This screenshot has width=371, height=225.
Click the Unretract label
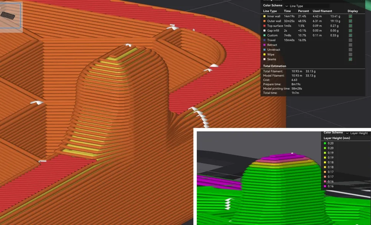coord(273,50)
